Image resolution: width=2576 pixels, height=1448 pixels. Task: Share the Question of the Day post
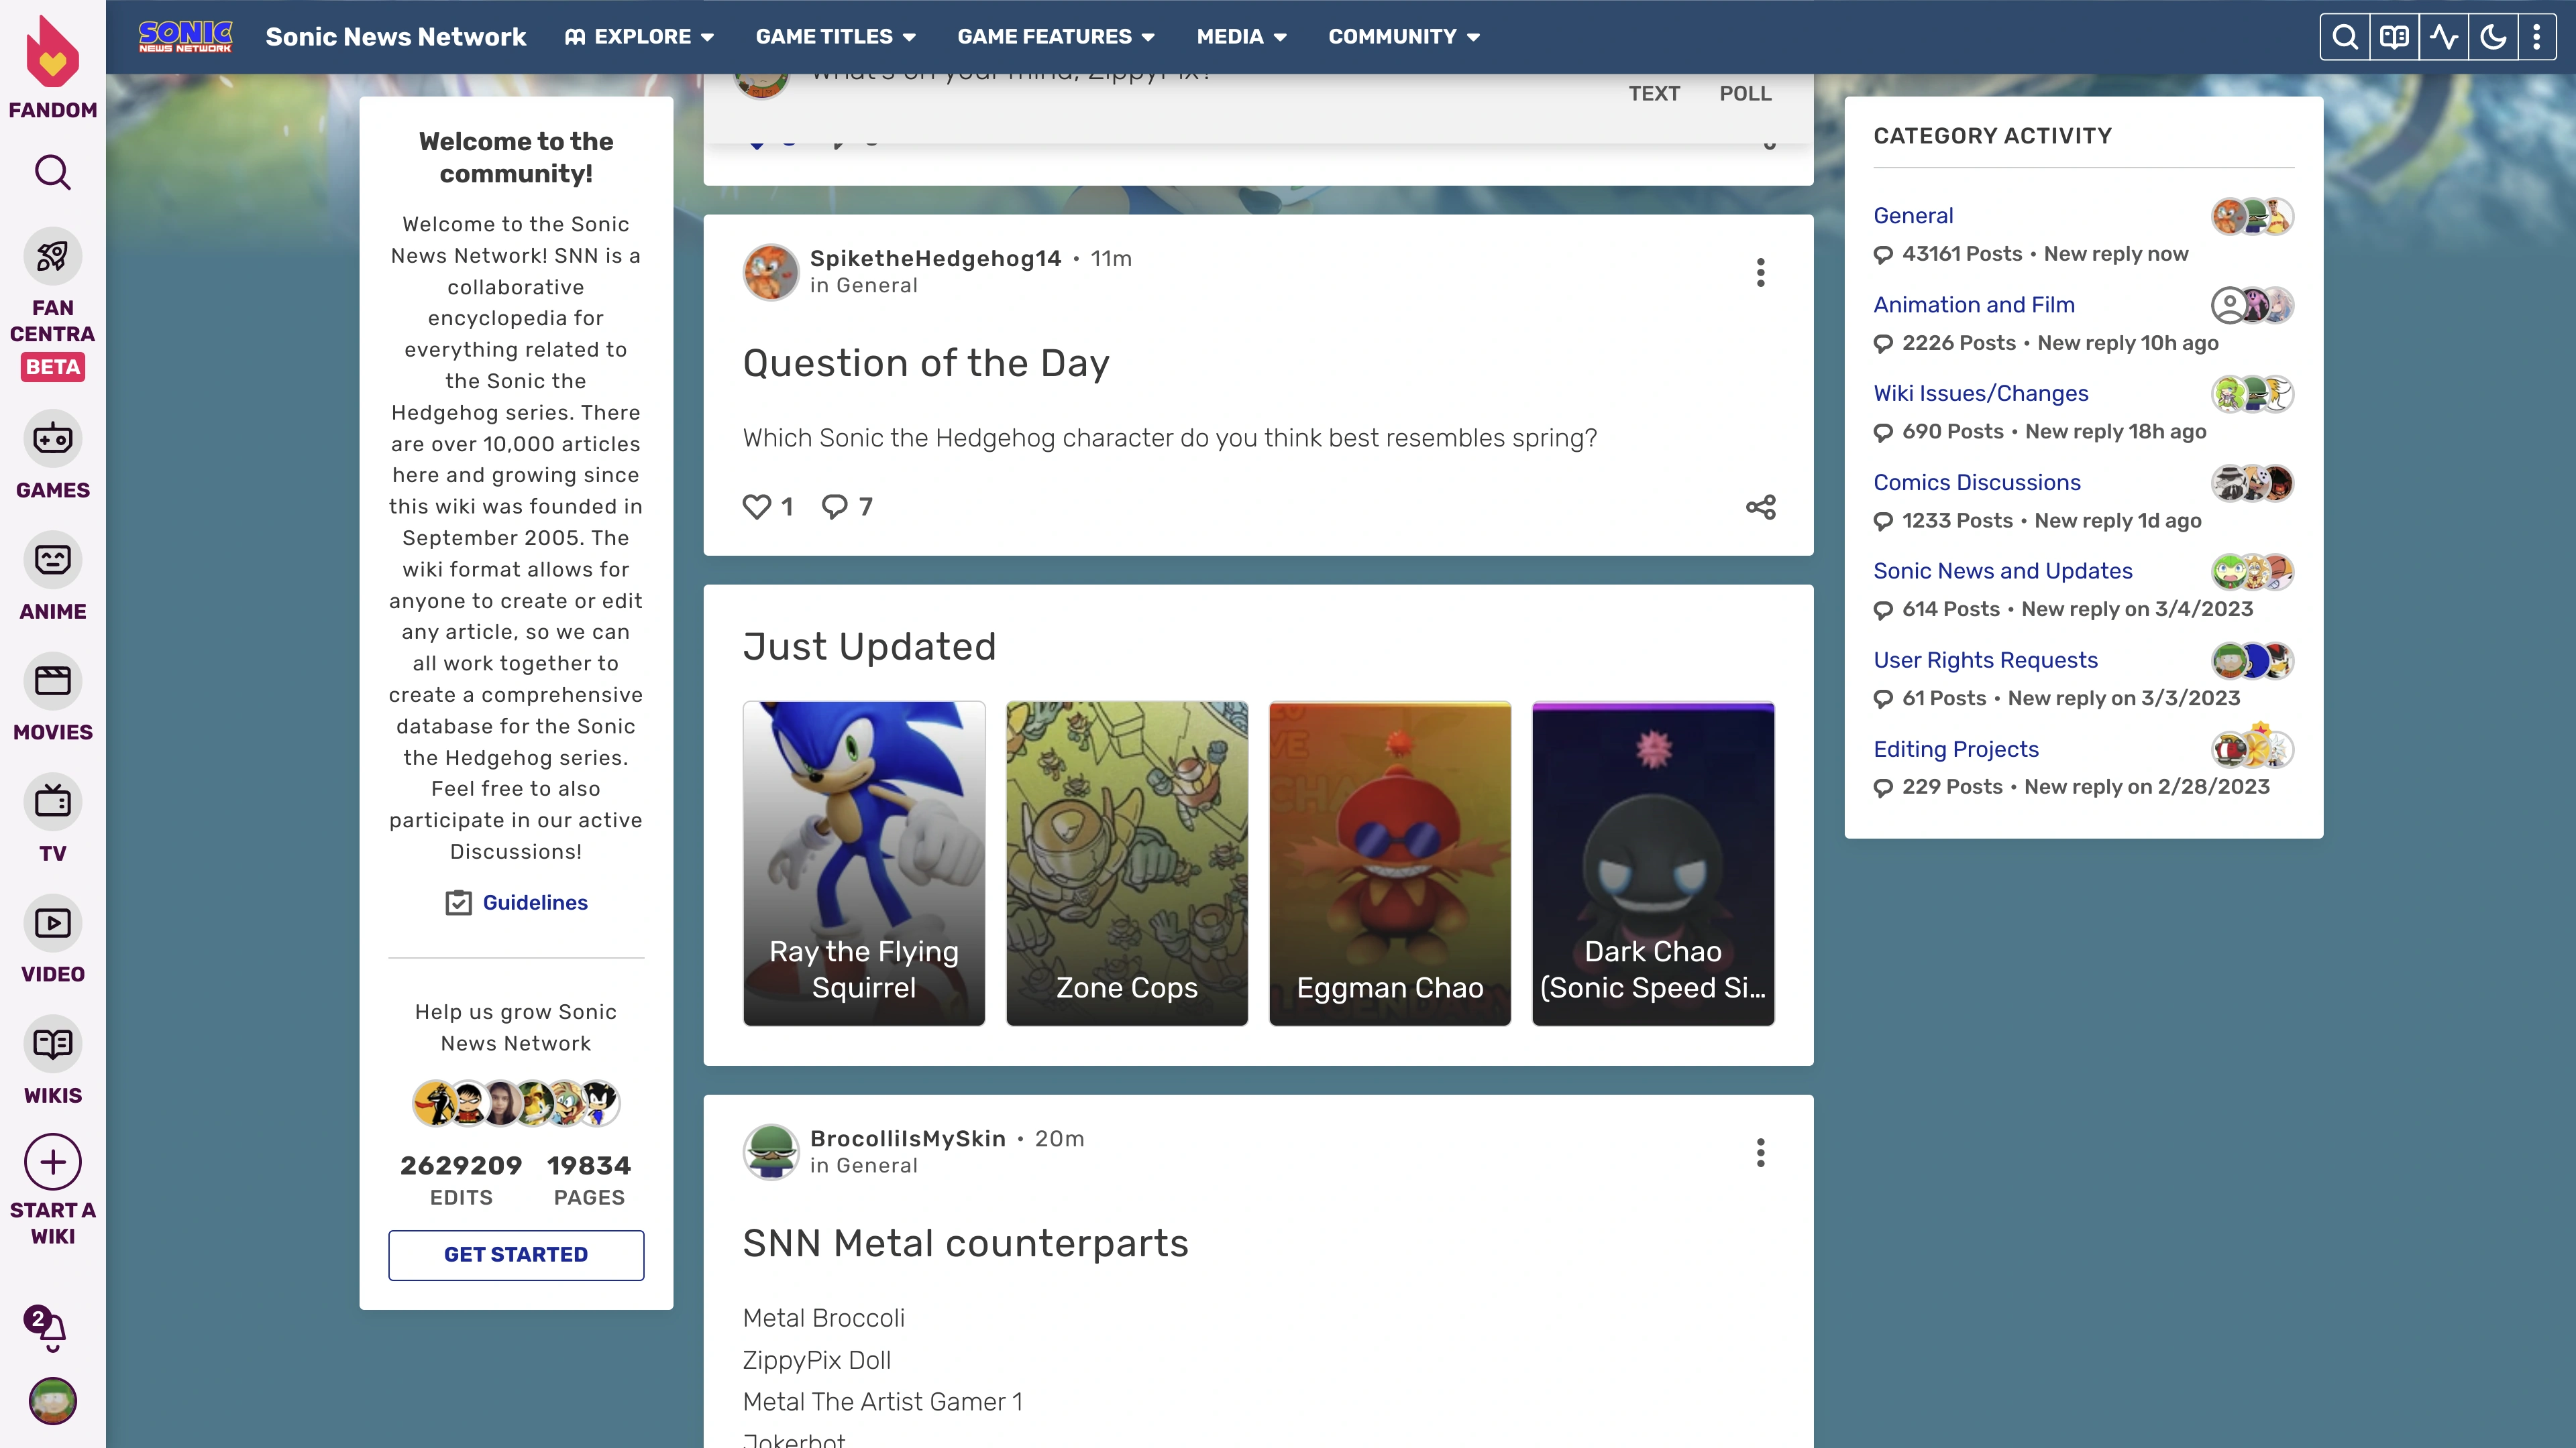pos(1760,507)
